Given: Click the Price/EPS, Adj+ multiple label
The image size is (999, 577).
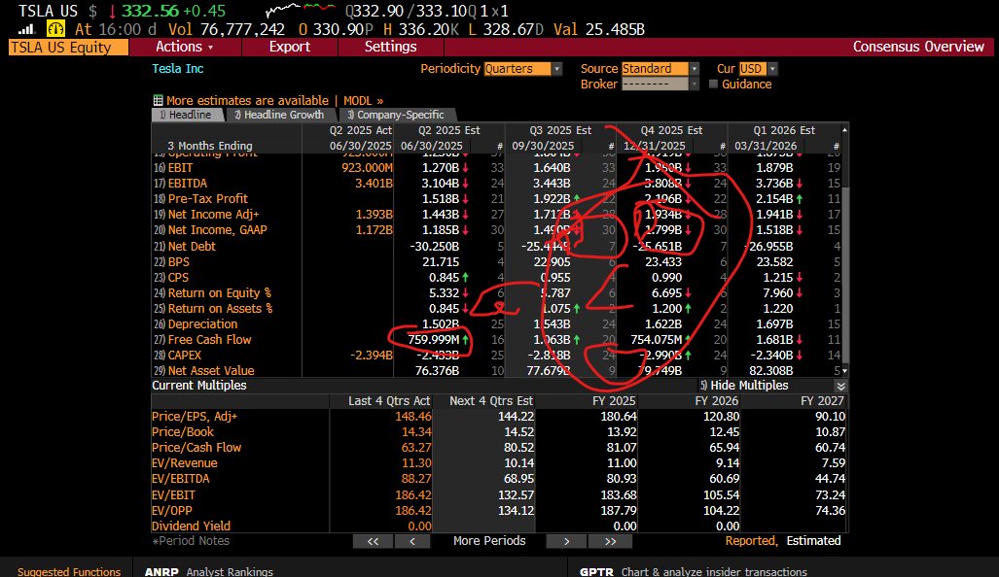Looking at the screenshot, I should (195, 417).
